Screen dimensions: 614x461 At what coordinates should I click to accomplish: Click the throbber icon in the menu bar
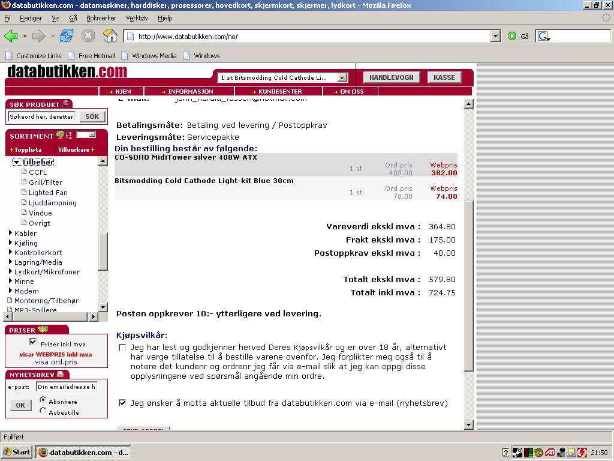[606, 17]
